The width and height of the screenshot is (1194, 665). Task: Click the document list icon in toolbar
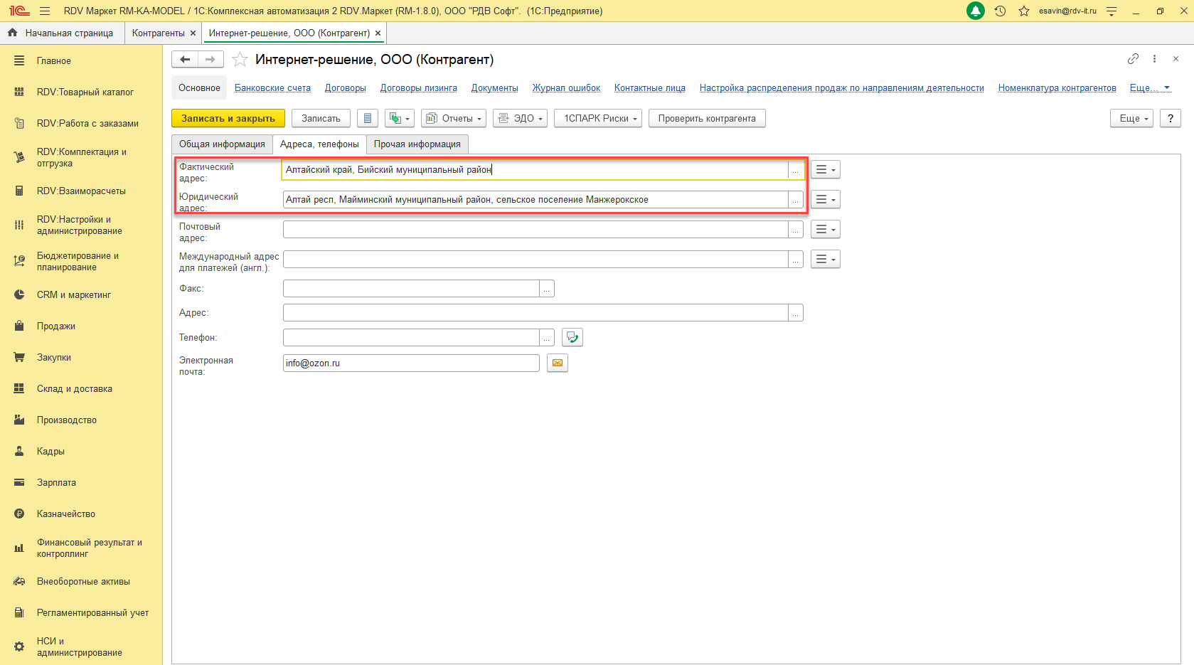(368, 119)
